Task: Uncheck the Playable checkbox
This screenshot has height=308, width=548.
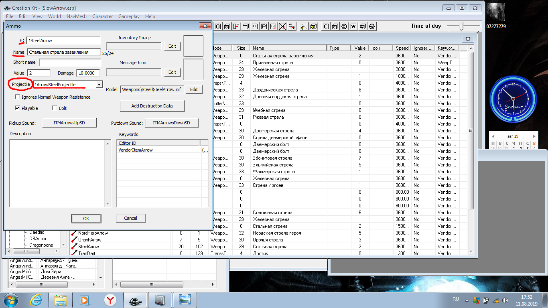Action: [x=17, y=108]
